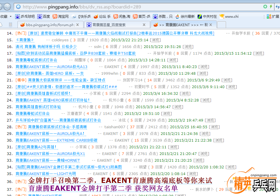
Task: Click 浏览 link for 2015/3/15 11:54:12 row
Action: pos(259,54)
